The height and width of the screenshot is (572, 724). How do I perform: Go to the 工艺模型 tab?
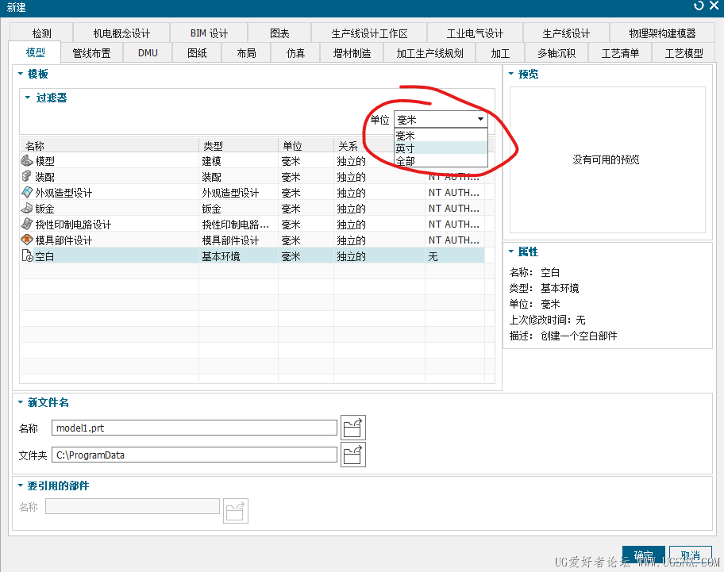click(x=684, y=53)
